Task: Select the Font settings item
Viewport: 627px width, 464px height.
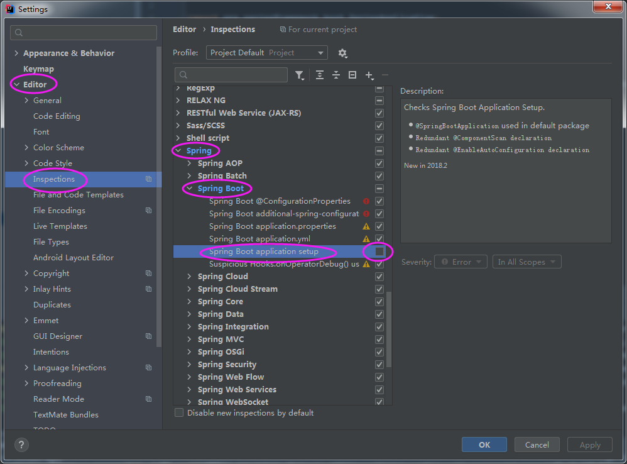Action: coord(41,131)
